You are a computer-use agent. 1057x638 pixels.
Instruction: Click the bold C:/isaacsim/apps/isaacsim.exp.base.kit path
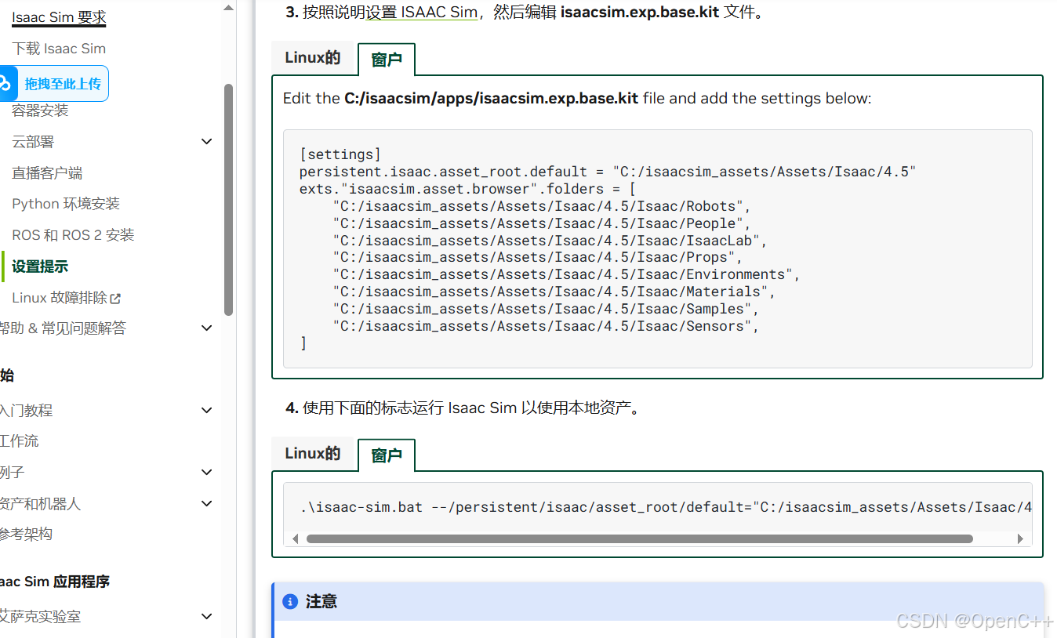[x=491, y=99]
